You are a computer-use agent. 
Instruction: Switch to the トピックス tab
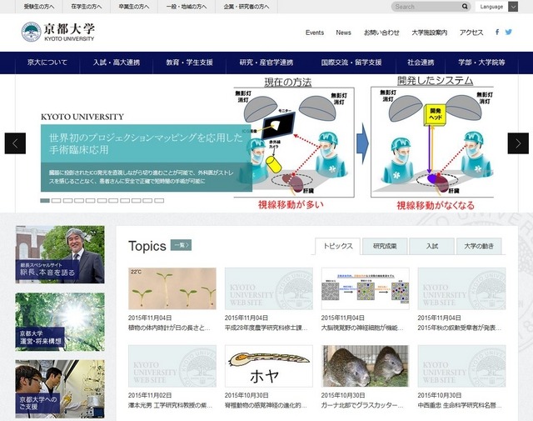pyautogui.click(x=337, y=246)
